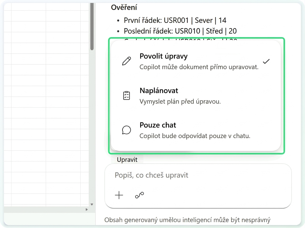Click 'Copilot může dokument přímo upravovat.' description
Image resolution: width=305 pixels, height=228 pixels.
point(199,67)
